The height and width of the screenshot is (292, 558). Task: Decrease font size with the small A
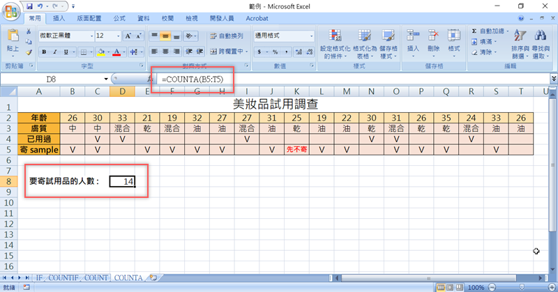point(138,36)
